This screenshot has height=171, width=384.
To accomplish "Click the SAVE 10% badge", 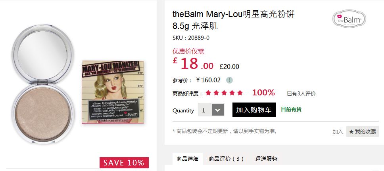I will 124,163.
